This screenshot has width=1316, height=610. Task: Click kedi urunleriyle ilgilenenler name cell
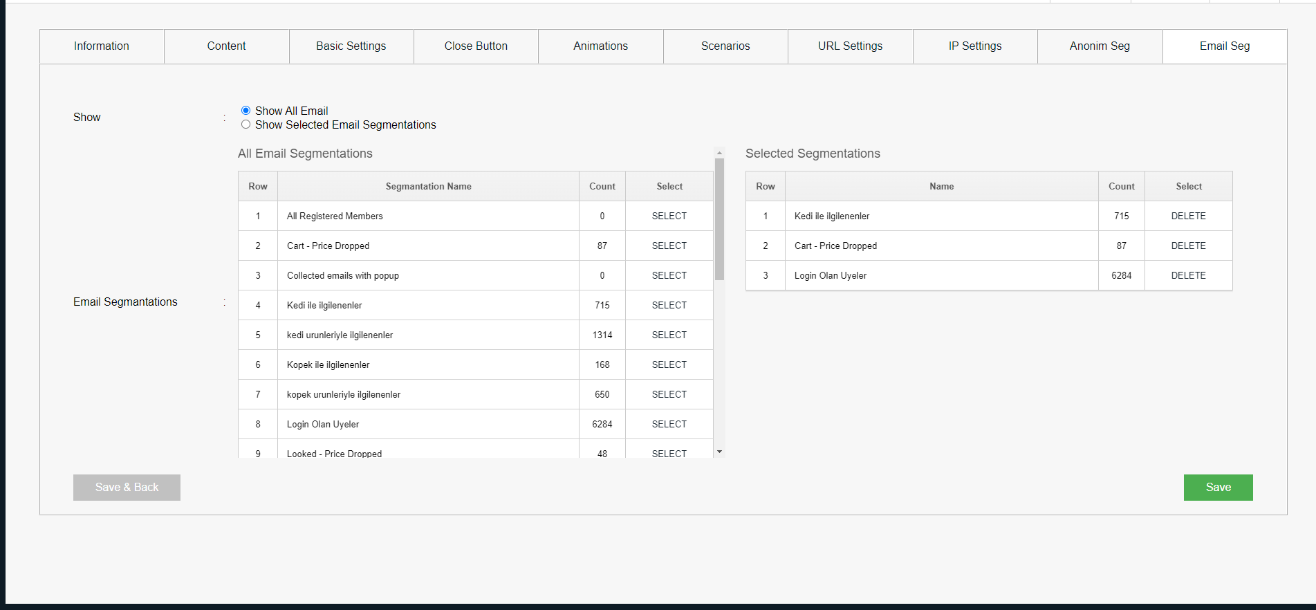tap(428, 335)
